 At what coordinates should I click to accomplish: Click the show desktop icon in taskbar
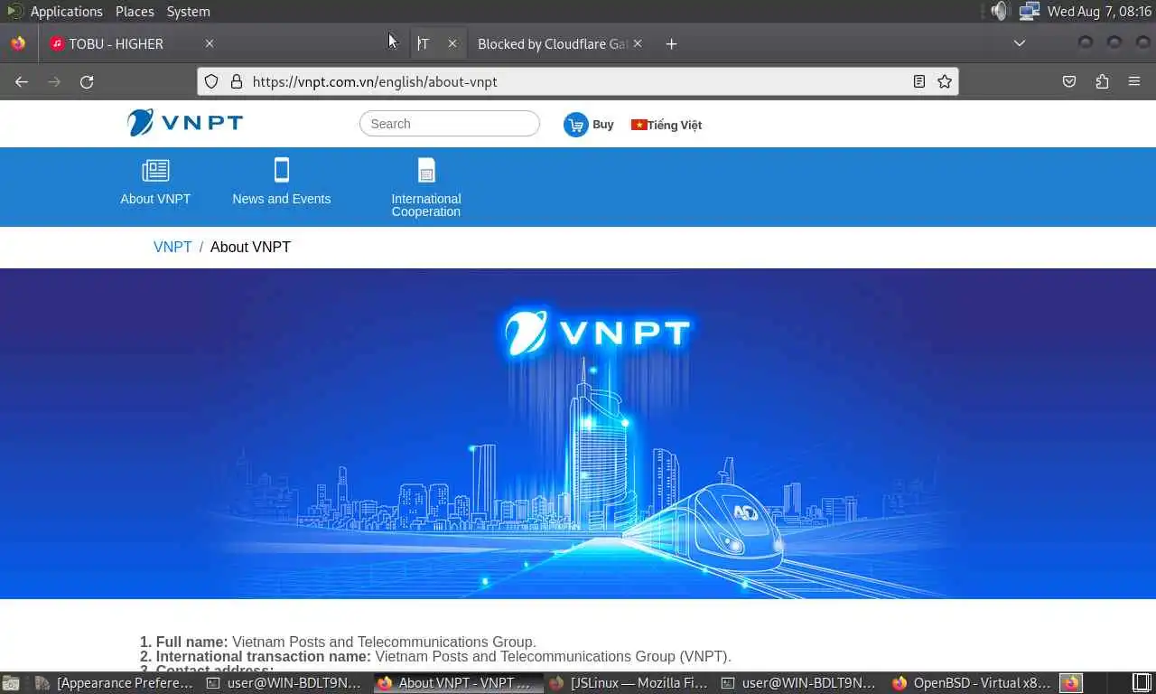pos(11,683)
